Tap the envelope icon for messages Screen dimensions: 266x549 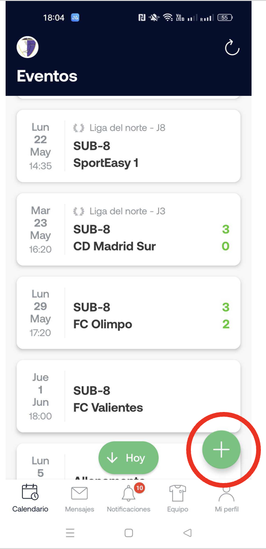click(79, 493)
